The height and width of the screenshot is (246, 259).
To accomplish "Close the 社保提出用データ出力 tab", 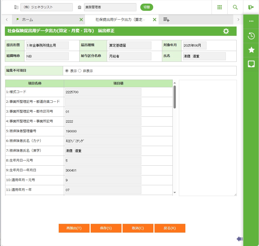I will [x=154, y=20].
